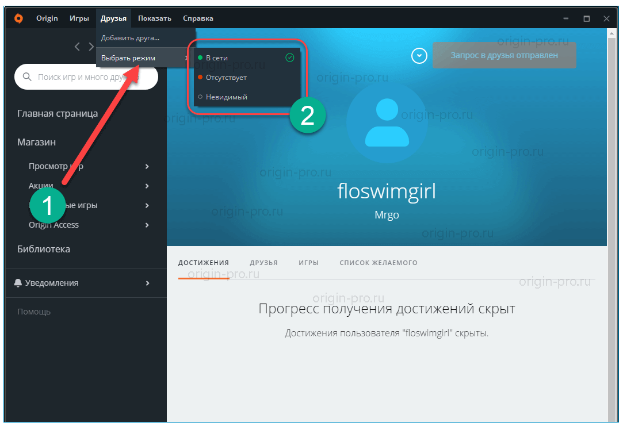Expand the Акции submenu chevron
This screenshot has height=426, width=623.
point(147,186)
